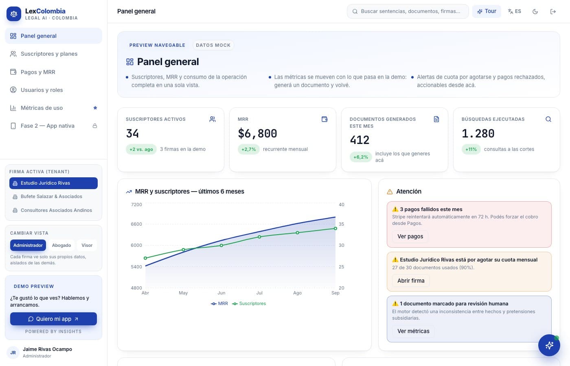Click the wallet icon beside Pagos y MRR
The image size is (570, 366).
(13, 72)
